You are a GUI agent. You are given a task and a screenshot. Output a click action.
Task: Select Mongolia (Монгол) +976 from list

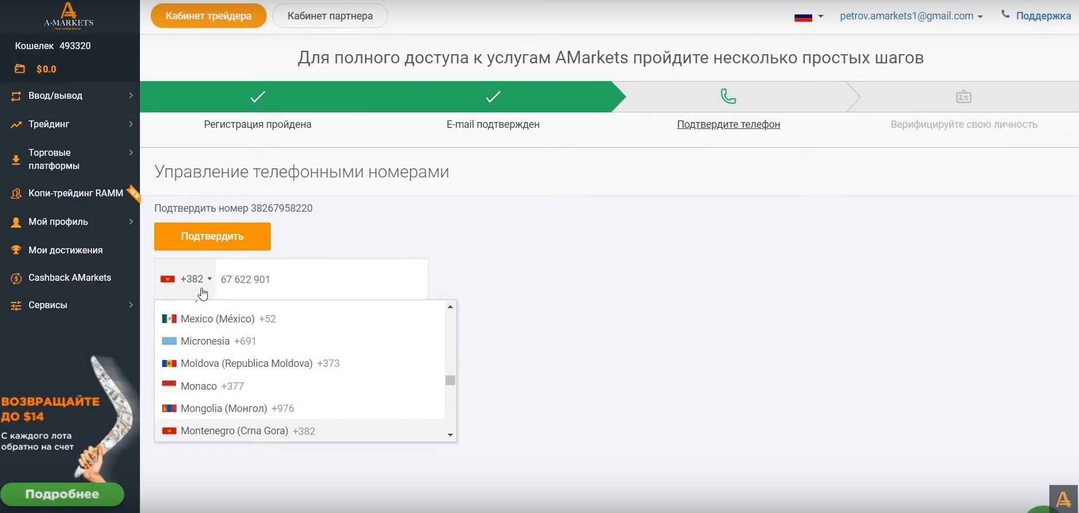[300, 409]
